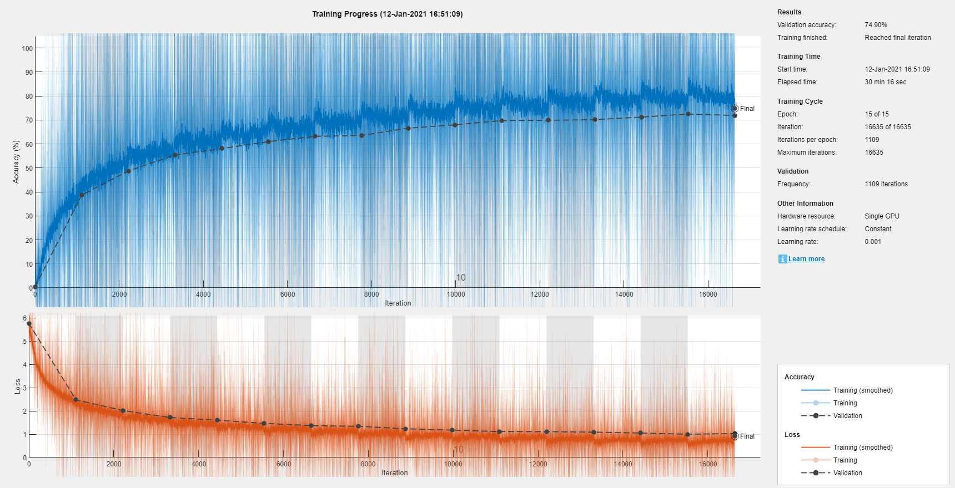Click the "Loss" y-axis label

[x=17, y=387]
